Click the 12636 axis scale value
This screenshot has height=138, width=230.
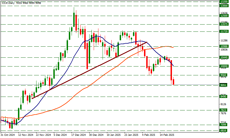coord(224,13)
